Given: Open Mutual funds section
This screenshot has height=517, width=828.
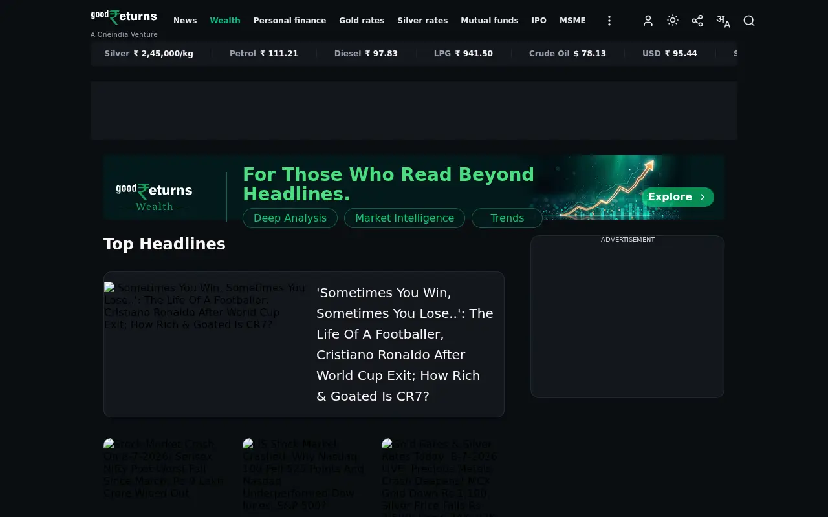Looking at the screenshot, I should pyautogui.click(x=490, y=21).
